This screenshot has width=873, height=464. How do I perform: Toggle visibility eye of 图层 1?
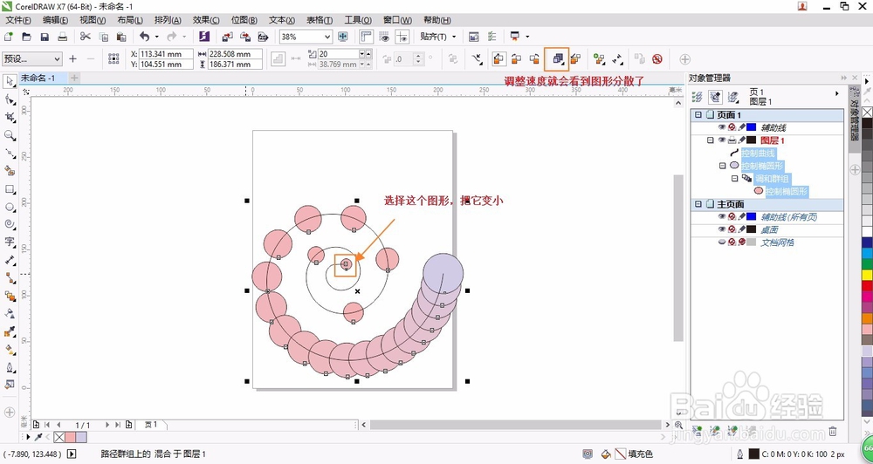point(722,140)
